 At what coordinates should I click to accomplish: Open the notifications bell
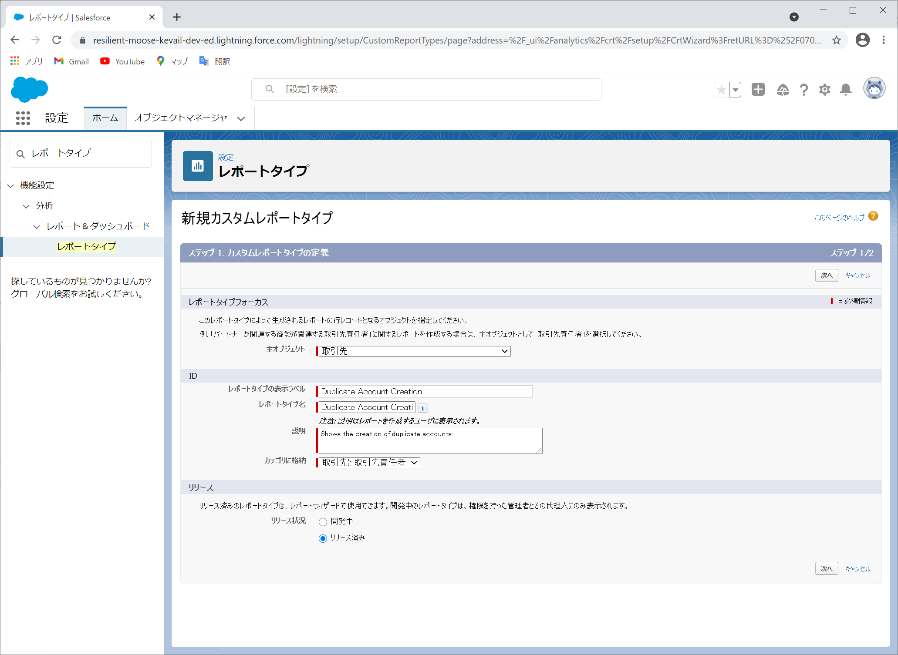[845, 90]
